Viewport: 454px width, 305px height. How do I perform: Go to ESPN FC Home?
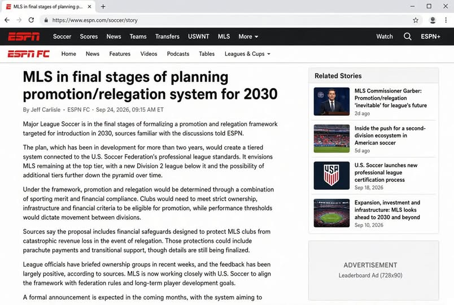pyautogui.click(x=69, y=54)
